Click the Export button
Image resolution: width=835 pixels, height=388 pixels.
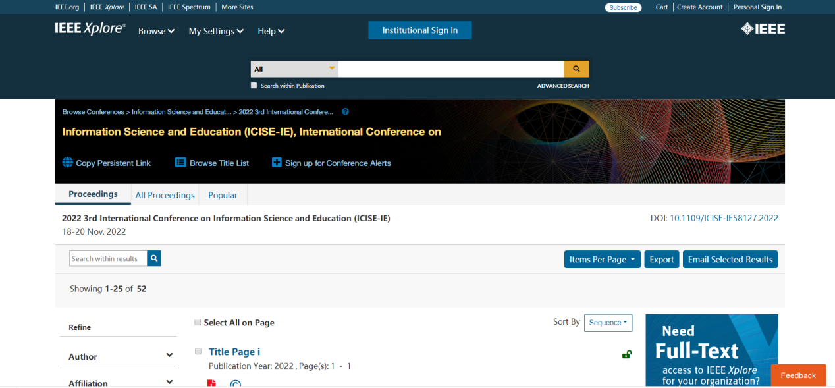pyautogui.click(x=661, y=260)
